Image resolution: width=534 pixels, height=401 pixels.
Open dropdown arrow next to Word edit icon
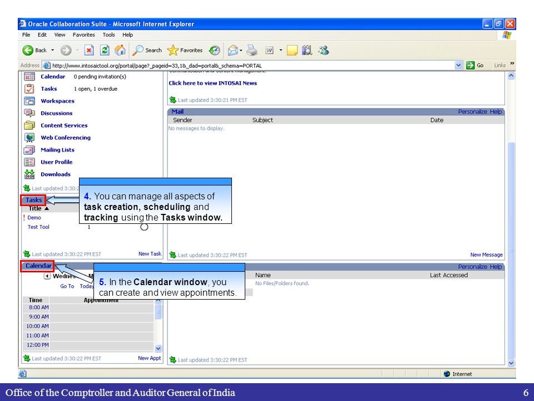pyautogui.click(x=280, y=51)
